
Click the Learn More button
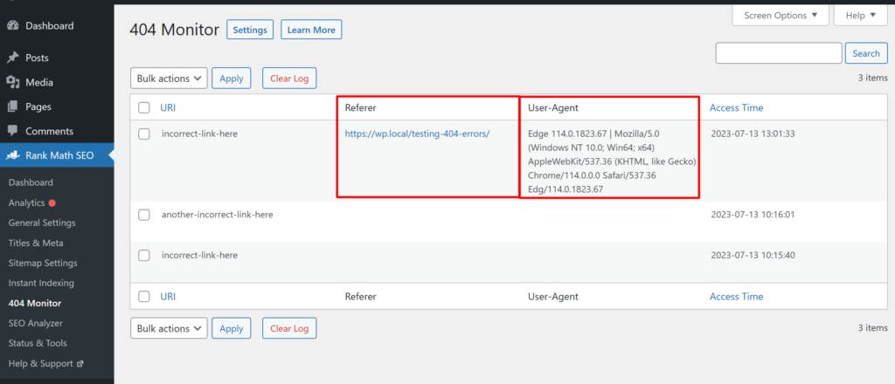[311, 30]
